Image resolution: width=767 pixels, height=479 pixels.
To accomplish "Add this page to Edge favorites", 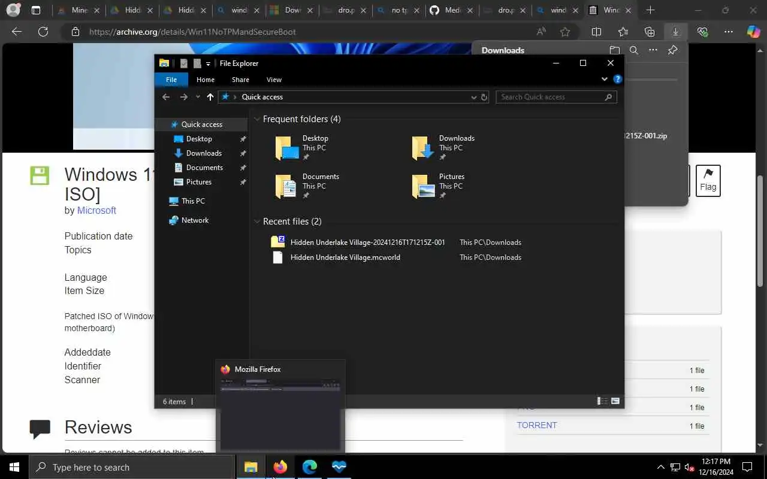I will click(565, 32).
